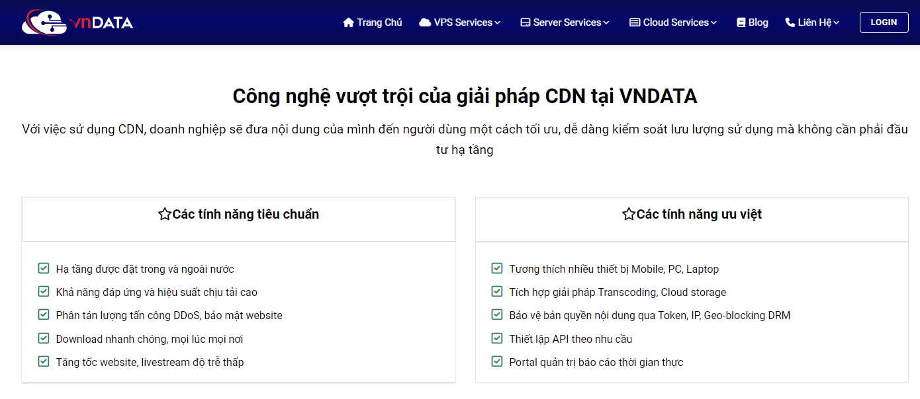Expand the Cloud Services dropdown chevron

coord(714,23)
